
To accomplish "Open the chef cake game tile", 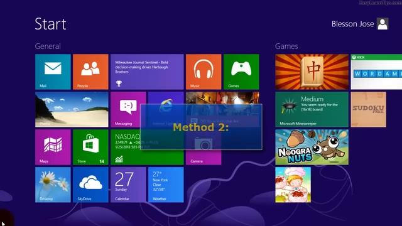I will point(293,185).
